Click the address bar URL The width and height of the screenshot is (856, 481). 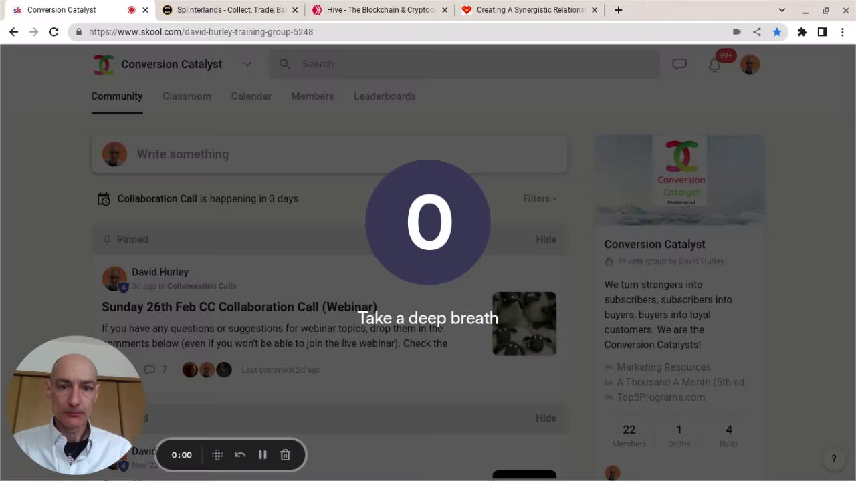pyautogui.click(x=201, y=31)
